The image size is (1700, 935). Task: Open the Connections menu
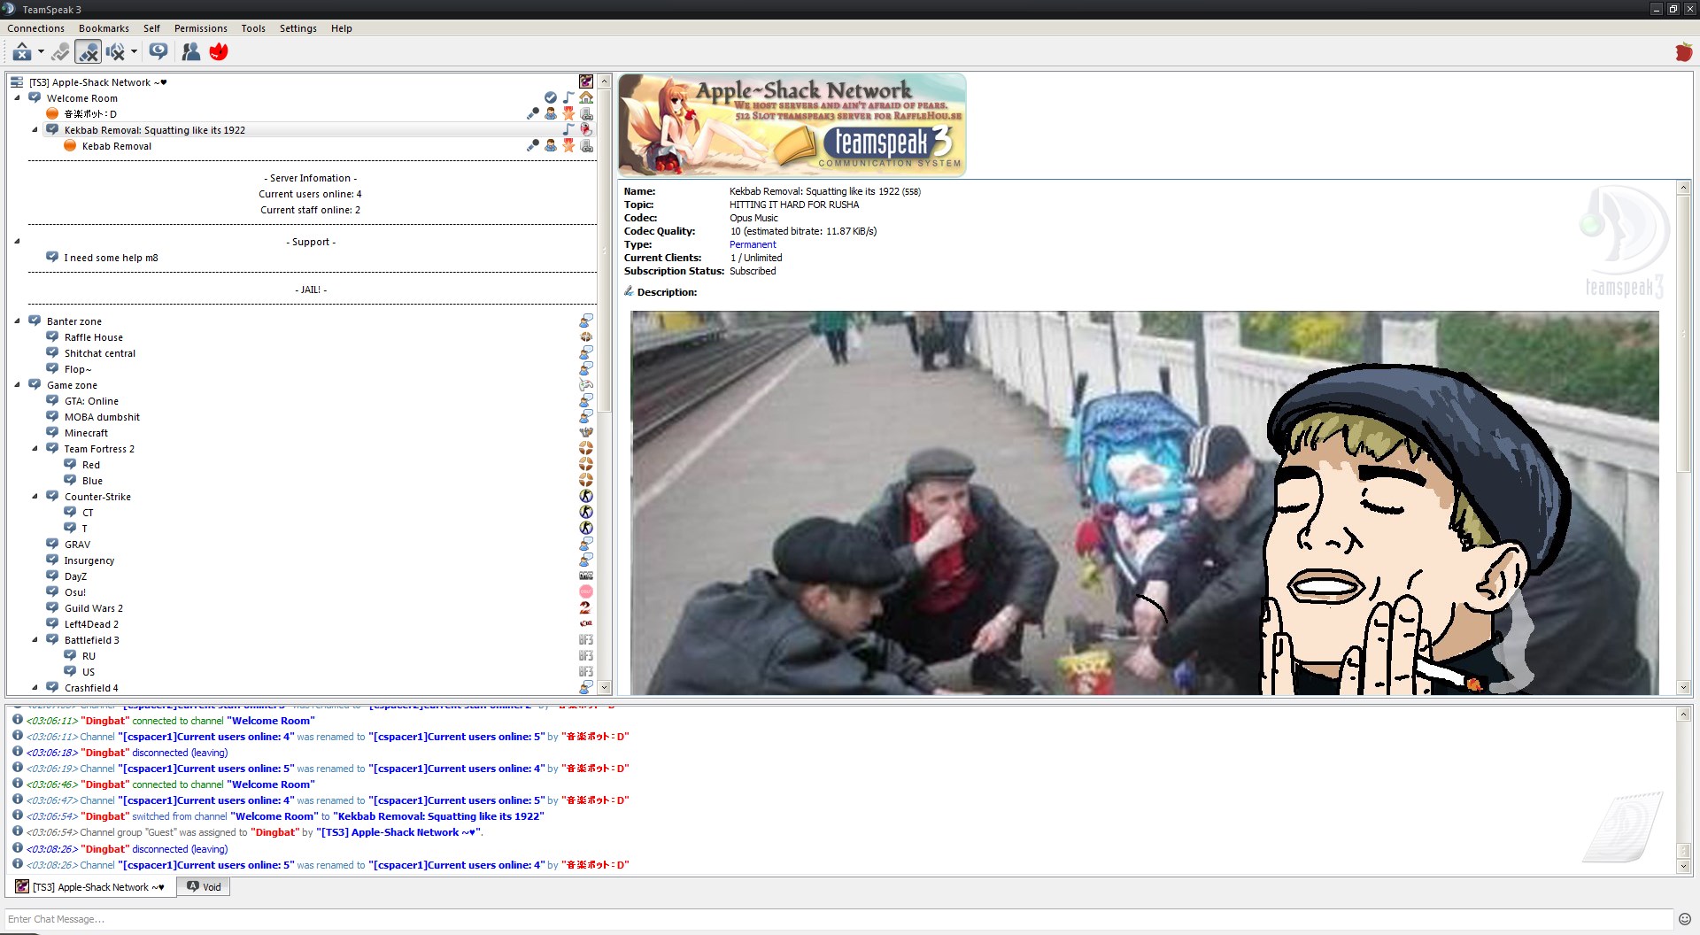pyautogui.click(x=35, y=28)
